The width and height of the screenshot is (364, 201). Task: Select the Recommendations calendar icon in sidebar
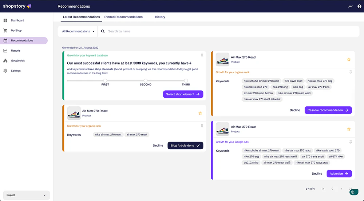pos(5,40)
